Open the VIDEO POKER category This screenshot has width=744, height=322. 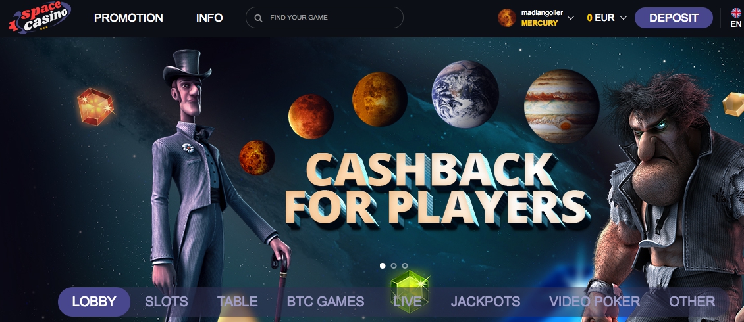pos(595,302)
